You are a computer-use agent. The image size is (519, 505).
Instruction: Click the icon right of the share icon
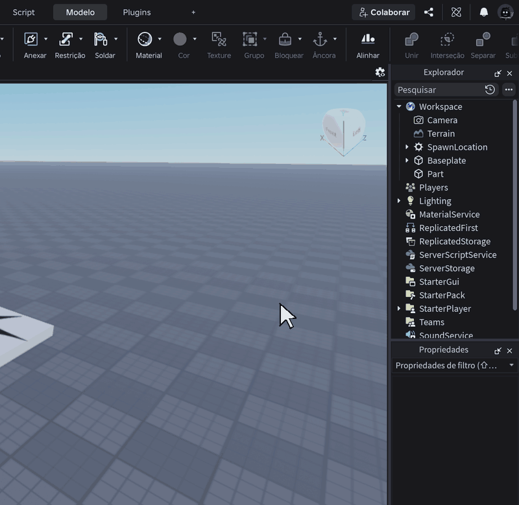[456, 12]
